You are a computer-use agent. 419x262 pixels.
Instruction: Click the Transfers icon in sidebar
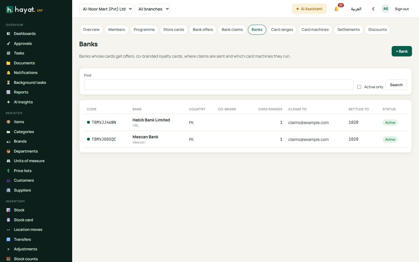pyautogui.click(x=8, y=240)
